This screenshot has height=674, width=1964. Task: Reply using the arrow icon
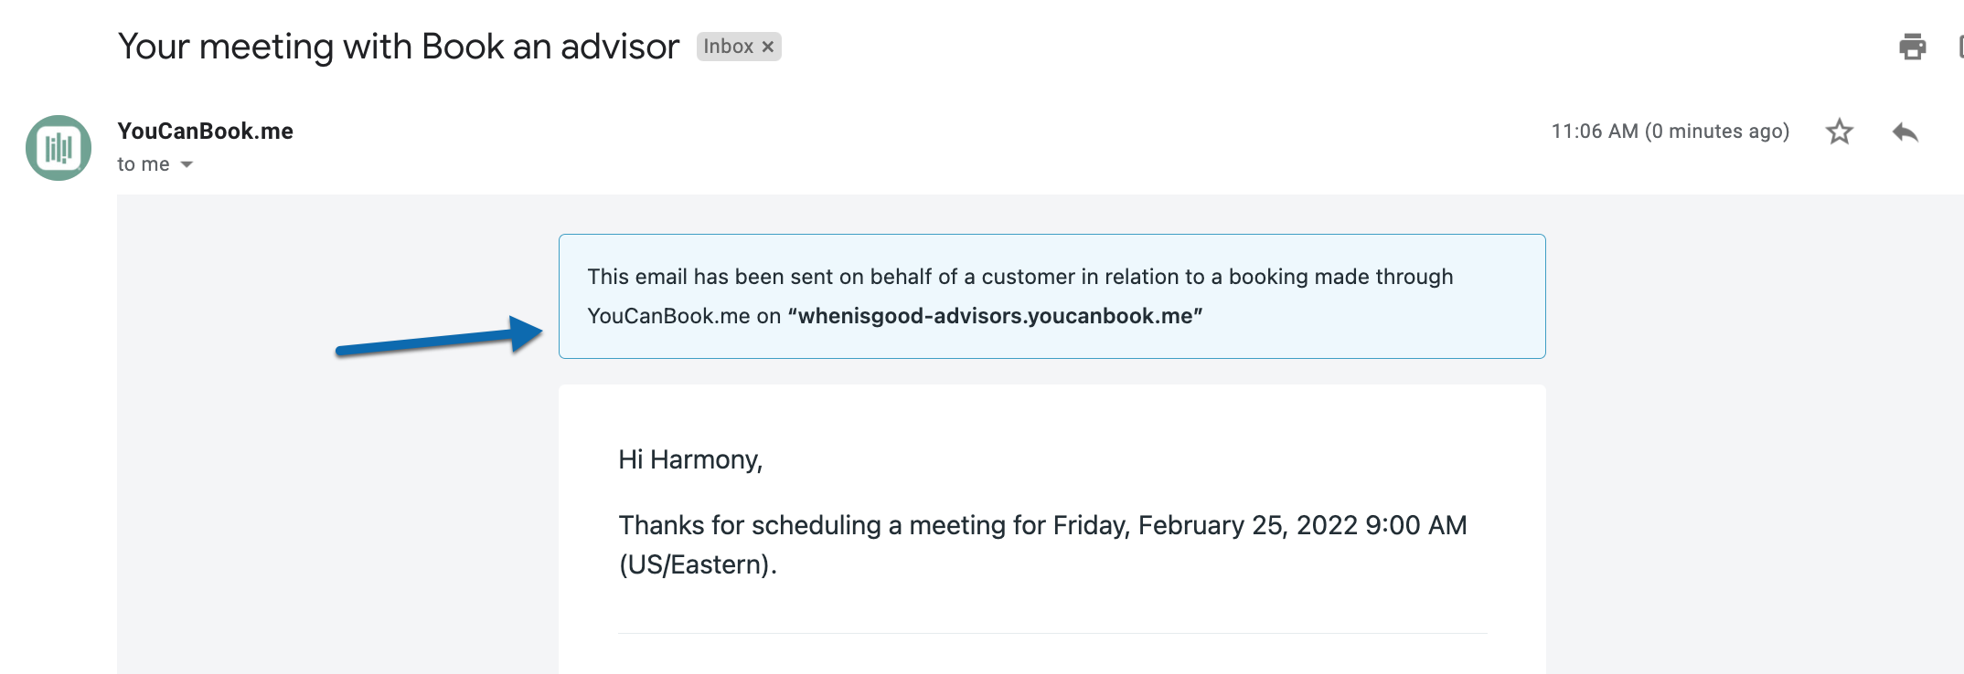1905,132
